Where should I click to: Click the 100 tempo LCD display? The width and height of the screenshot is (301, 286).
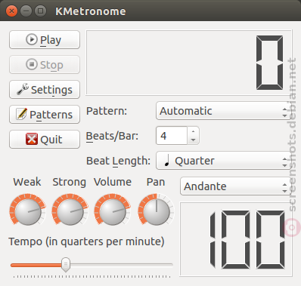tap(236, 239)
